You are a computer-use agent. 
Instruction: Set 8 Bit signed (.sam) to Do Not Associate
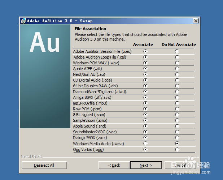(x=177, y=114)
